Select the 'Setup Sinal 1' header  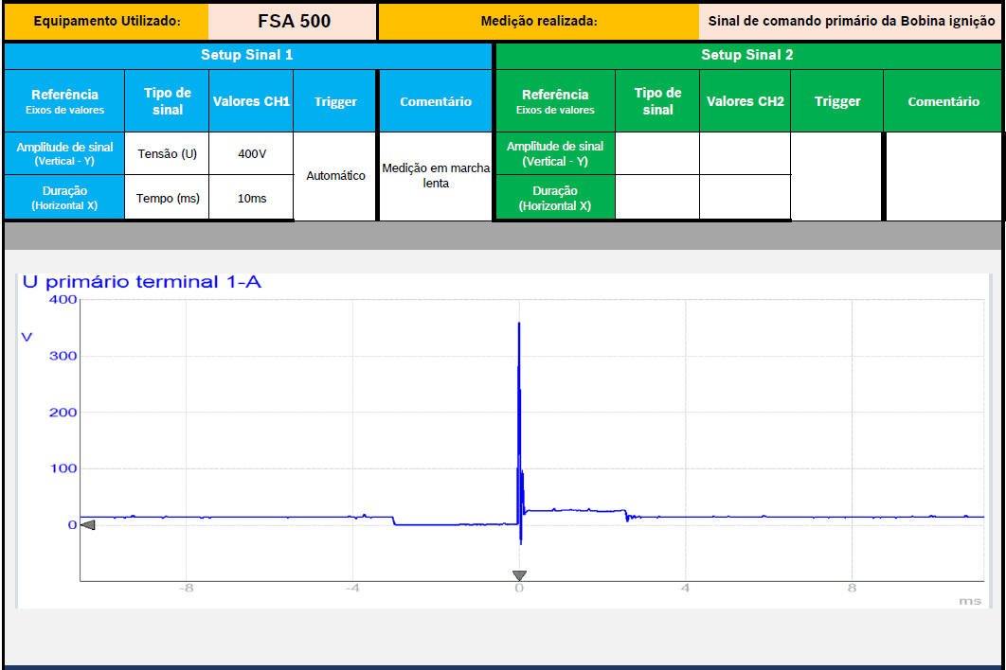point(247,55)
